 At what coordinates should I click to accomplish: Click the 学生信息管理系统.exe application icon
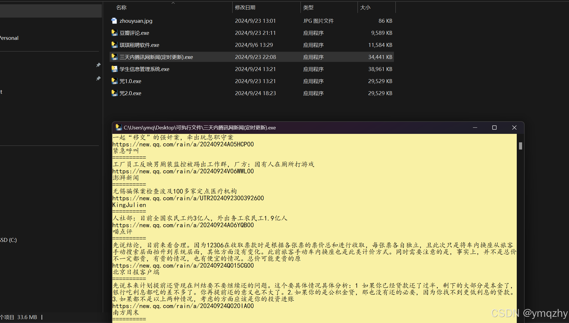pyautogui.click(x=114, y=69)
